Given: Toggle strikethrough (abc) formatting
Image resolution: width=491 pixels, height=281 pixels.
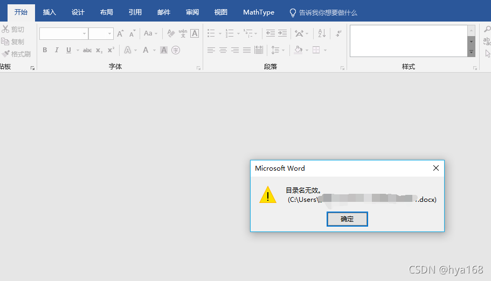Looking at the screenshot, I should (x=87, y=50).
